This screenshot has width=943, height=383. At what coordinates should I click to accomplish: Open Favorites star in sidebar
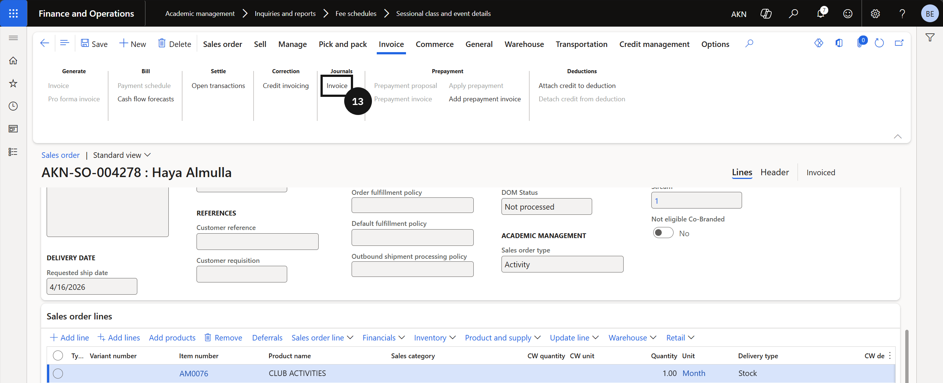click(x=13, y=84)
